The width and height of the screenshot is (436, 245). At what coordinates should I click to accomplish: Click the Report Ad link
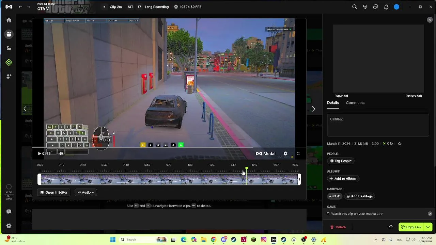tap(341, 96)
